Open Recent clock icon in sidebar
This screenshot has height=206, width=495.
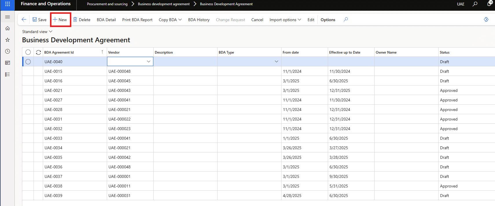(8, 51)
